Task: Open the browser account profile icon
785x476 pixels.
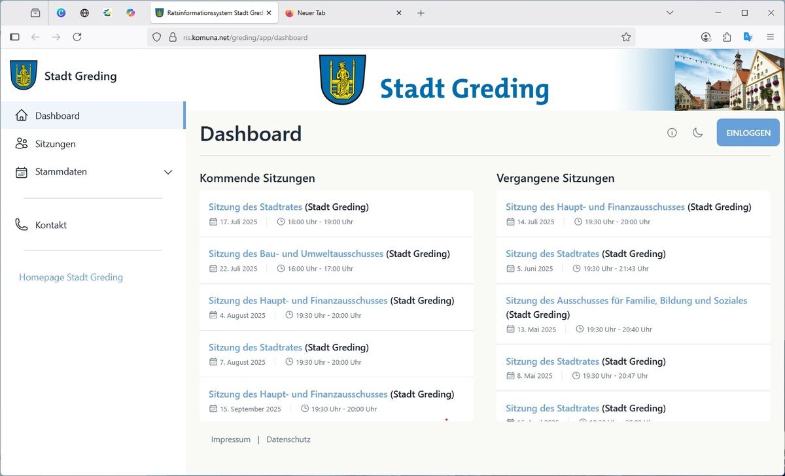Action: click(x=706, y=37)
